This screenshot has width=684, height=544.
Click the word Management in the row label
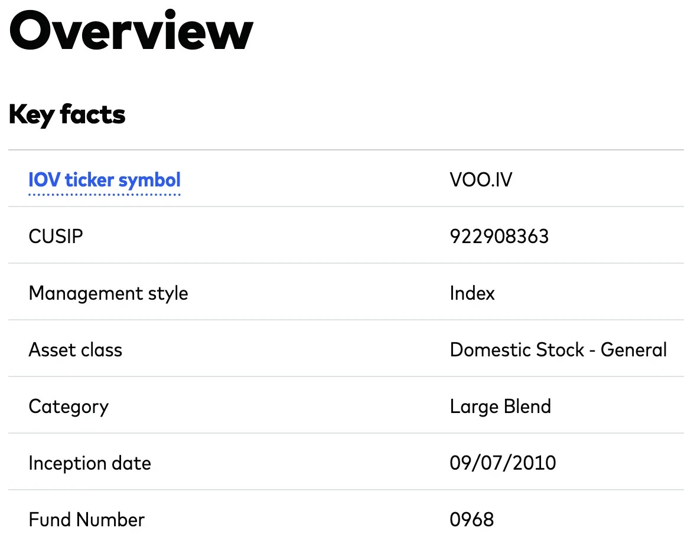click(x=77, y=293)
